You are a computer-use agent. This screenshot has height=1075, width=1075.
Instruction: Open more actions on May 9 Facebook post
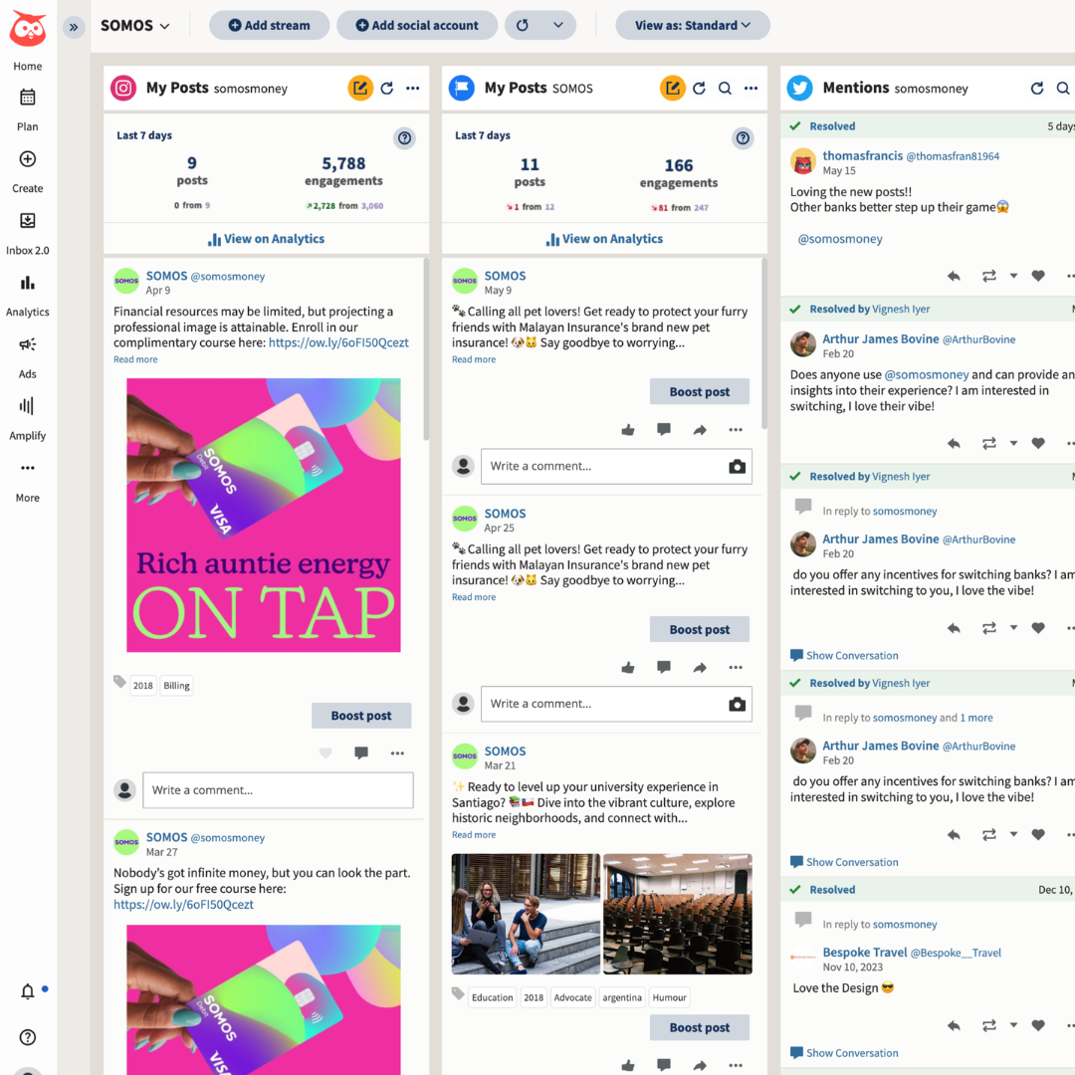736,430
